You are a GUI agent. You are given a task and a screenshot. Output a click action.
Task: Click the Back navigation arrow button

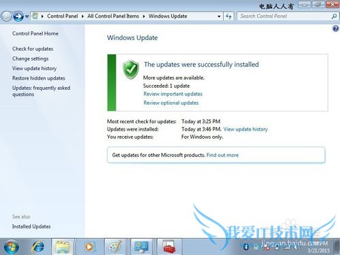6,16
